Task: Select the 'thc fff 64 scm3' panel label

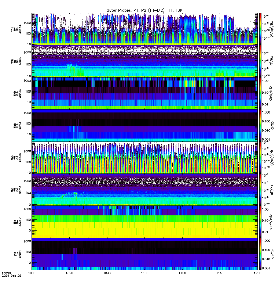Action: [x=16, y=190]
